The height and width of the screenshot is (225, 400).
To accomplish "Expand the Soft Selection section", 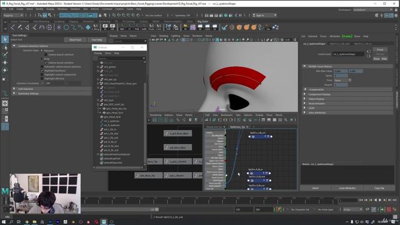I will click(x=14, y=89).
